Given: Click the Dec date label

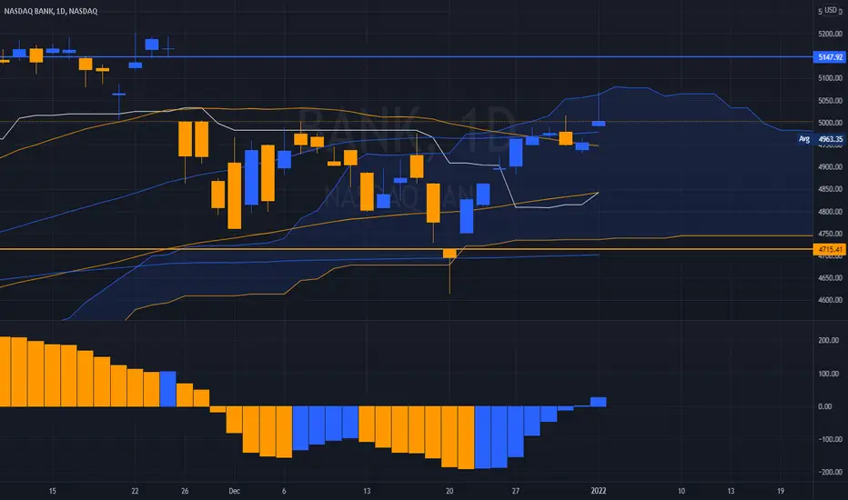Looking at the screenshot, I should click(x=234, y=491).
